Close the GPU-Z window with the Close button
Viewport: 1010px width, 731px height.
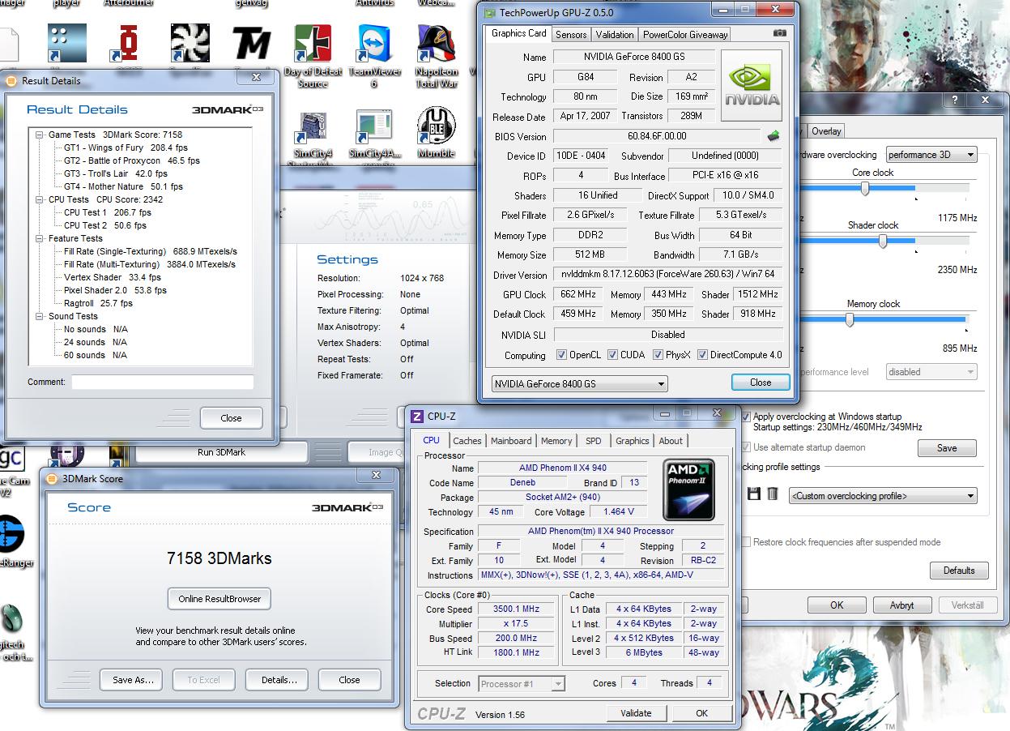click(761, 383)
